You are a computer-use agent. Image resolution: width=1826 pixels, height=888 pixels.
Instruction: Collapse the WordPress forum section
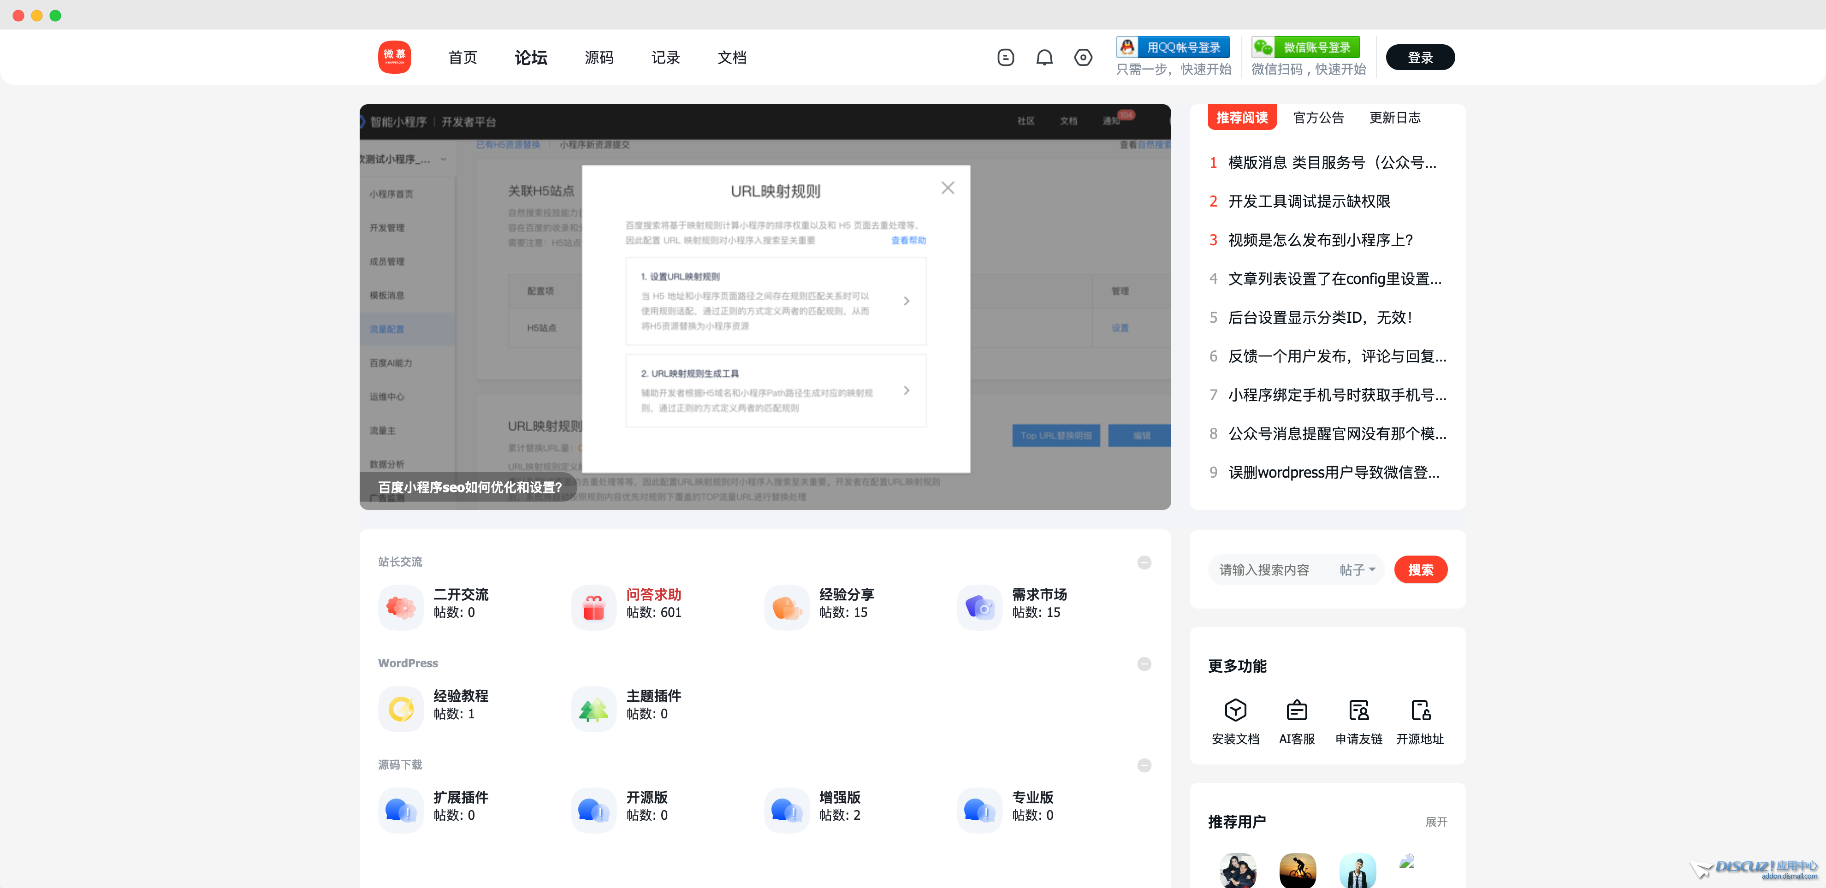[1144, 664]
